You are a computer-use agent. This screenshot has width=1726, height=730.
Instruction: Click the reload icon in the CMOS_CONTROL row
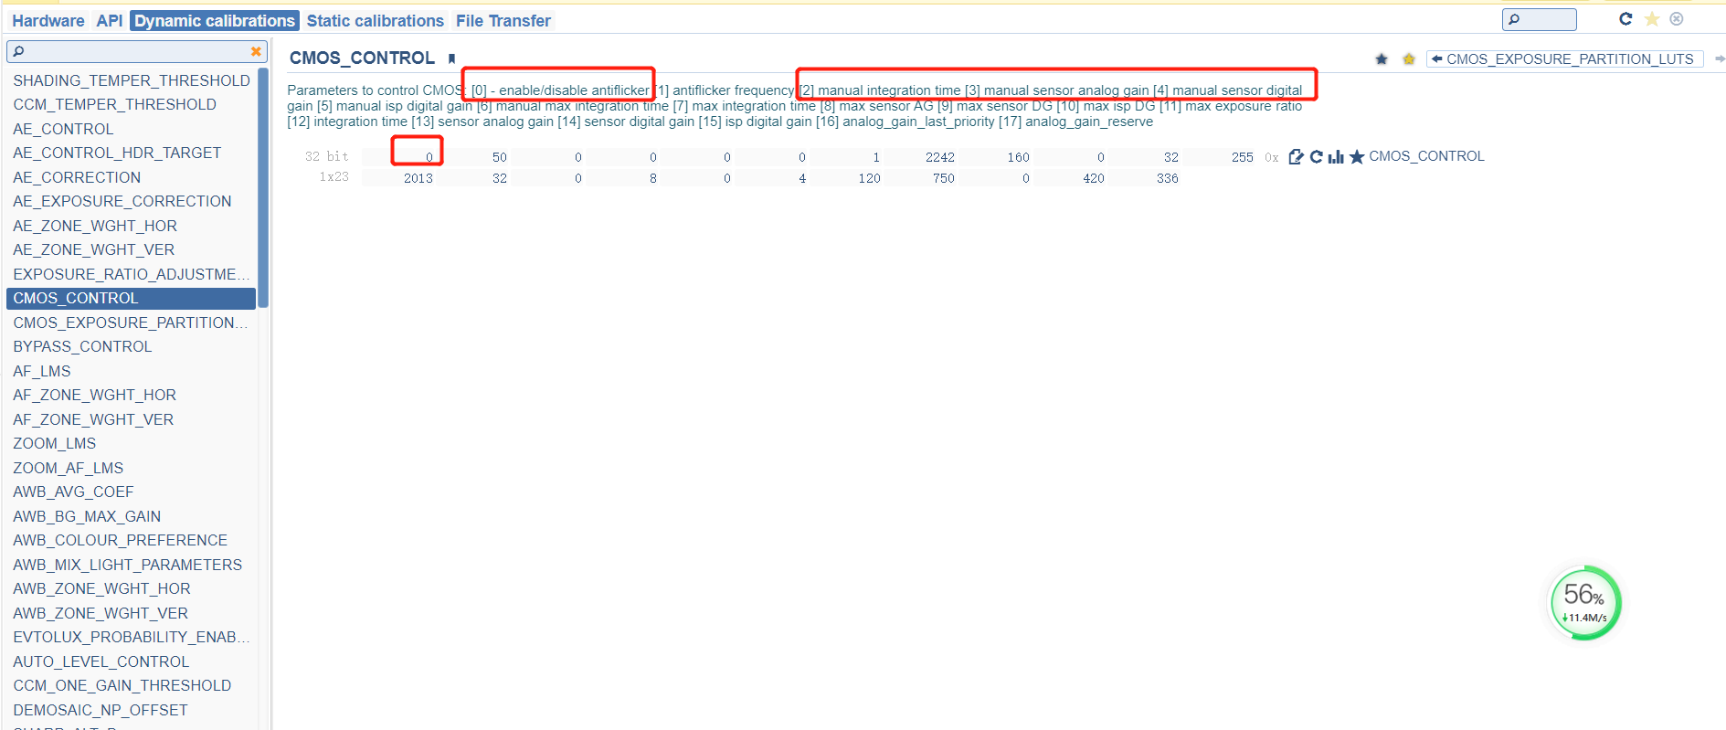[1316, 157]
